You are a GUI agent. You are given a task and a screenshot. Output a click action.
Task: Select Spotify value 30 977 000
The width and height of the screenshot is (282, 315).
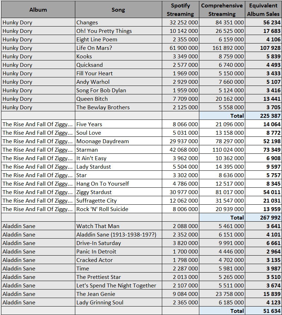[x=181, y=192]
